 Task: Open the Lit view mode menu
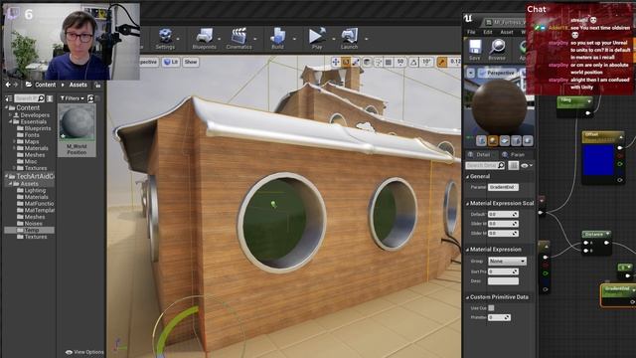(171, 62)
